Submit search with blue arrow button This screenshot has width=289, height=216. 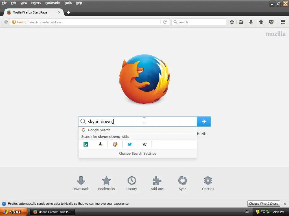coord(204,121)
